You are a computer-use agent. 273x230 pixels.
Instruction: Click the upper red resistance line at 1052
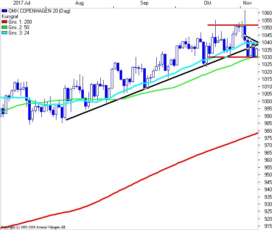(x=233, y=25)
